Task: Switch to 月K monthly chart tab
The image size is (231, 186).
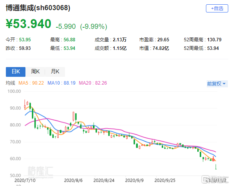Action: click(55, 72)
